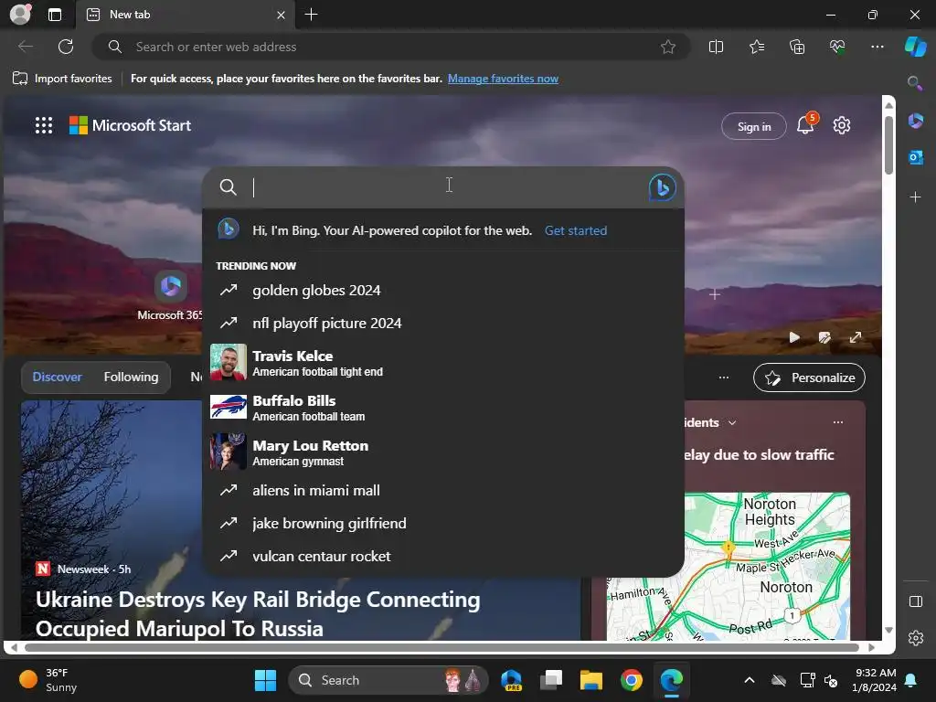This screenshot has height=702, width=936.
Task: Expand the traffic incidents dropdown
Action: coord(732,422)
